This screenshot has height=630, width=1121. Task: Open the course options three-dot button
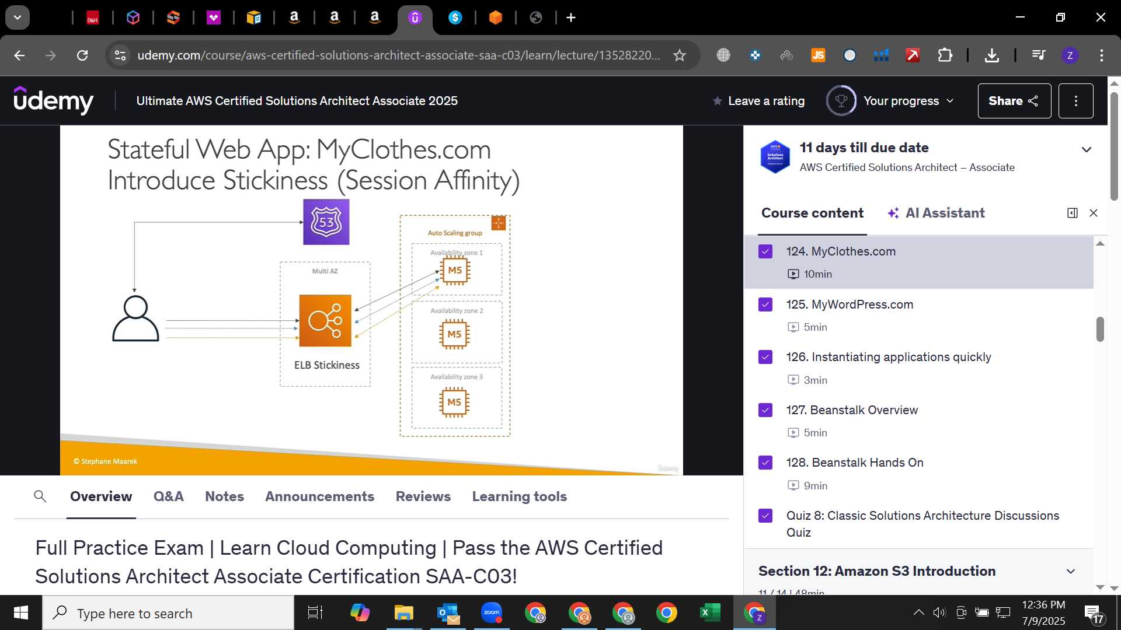pyautogui.click(x=1075, y=101)
